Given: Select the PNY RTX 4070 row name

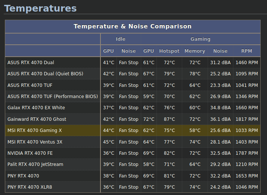Looking at the screenshot, I should pos(23,176).
